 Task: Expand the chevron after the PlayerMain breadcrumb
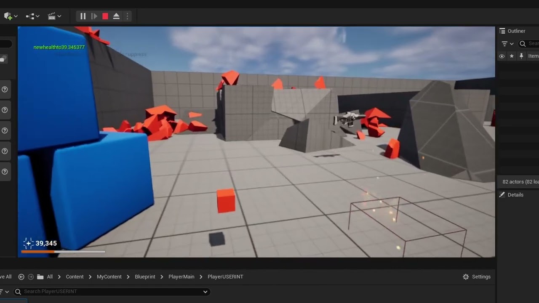pos(201,276)
